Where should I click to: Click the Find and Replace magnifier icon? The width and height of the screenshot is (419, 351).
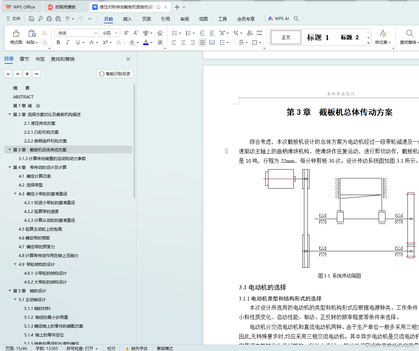click(410, 33)
